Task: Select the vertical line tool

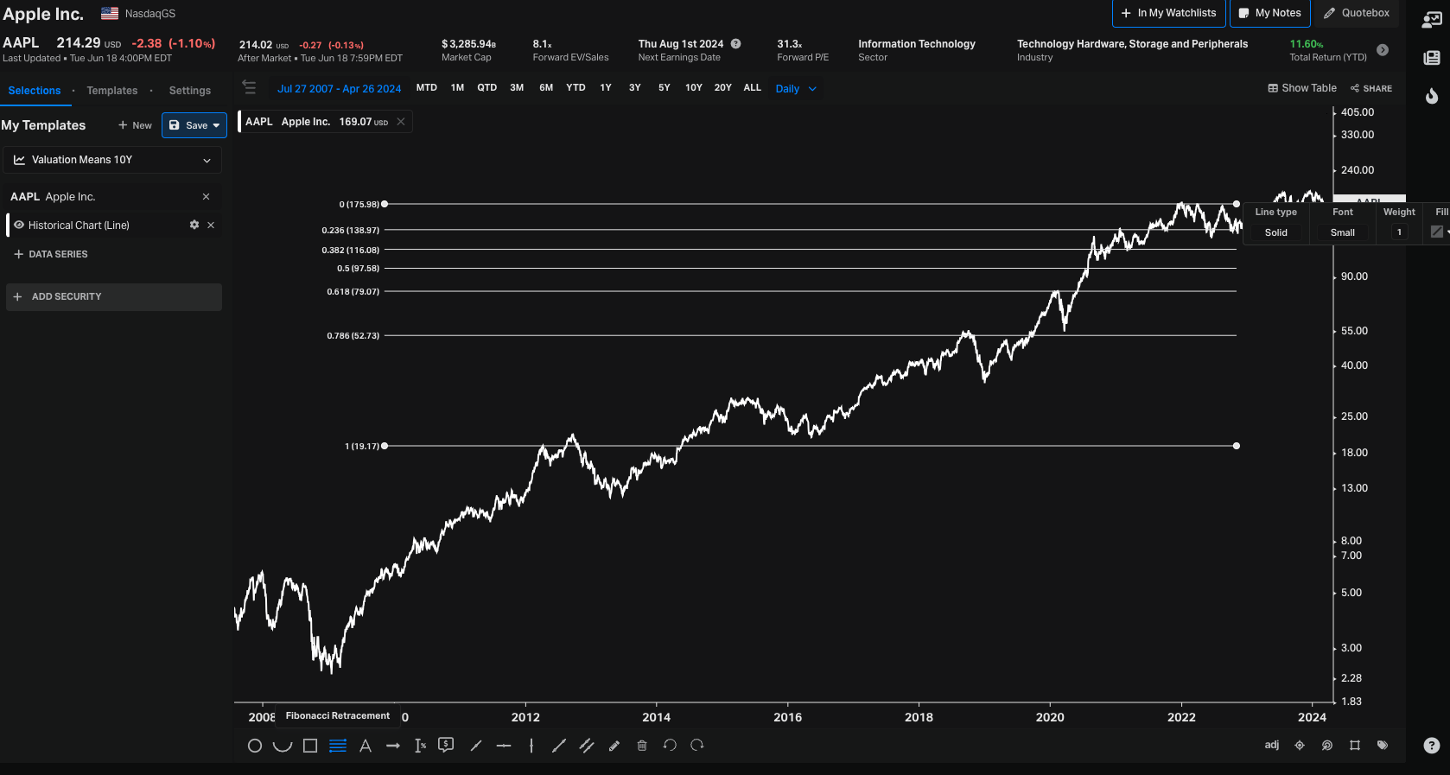Action: 531,746
